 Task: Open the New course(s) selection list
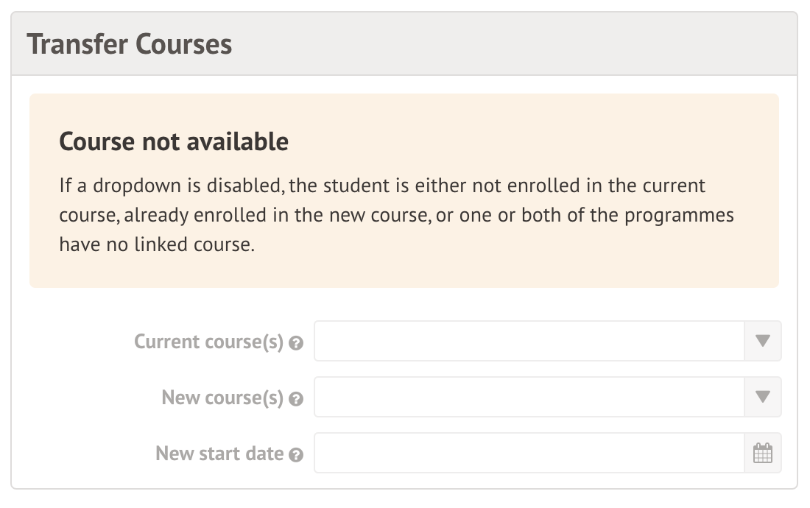(x=764, y=397)
